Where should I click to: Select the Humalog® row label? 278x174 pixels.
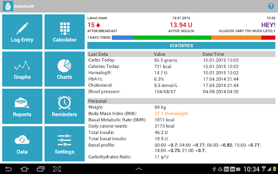click(x=100, y=73)
